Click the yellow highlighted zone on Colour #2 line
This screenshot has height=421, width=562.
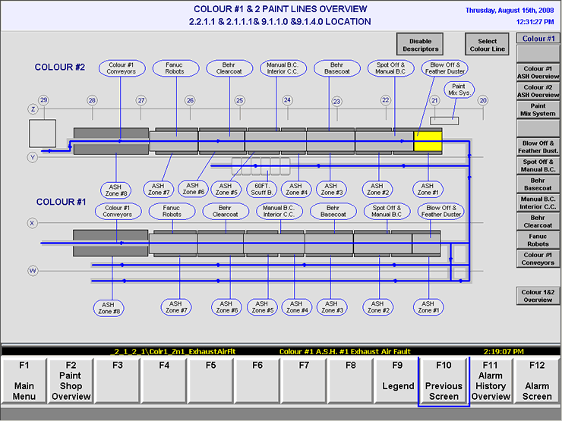pos(428,141)
